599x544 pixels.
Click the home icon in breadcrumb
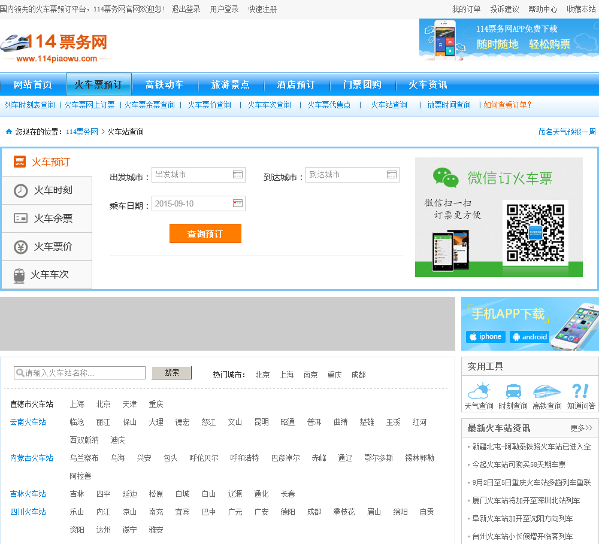(9, 132)
